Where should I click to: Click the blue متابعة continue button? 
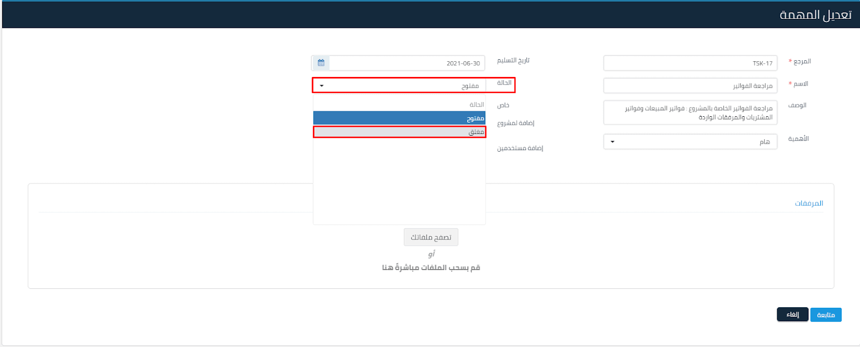click(826, 315)
